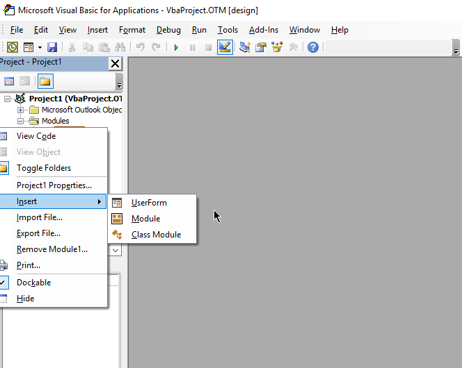Insert a UserForm from the submenu

152,203
